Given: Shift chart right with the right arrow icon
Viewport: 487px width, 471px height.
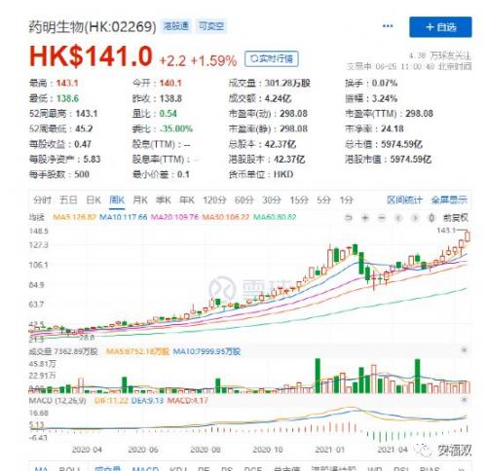Looking at the screenshot, I should point(415,218).
